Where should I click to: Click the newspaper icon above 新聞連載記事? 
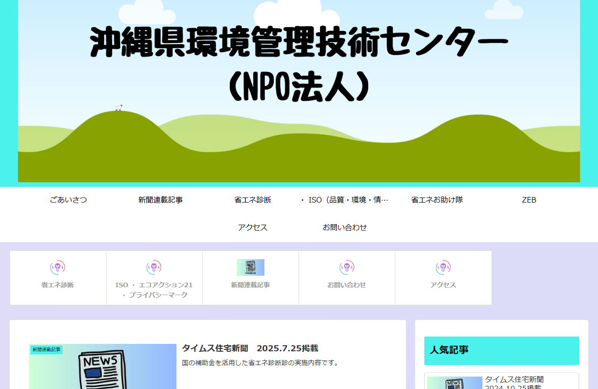tap(250, 267)
